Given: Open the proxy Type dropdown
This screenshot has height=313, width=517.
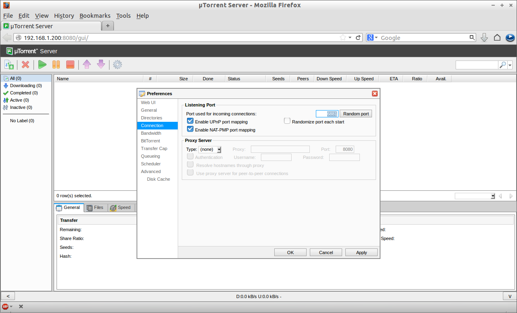Looking at the screenshot, I should pyautogui.click(x=210, y=149).
